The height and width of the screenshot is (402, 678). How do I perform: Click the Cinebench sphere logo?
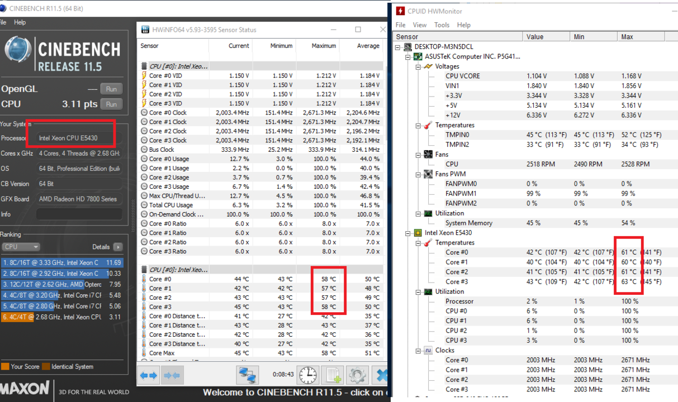point(18,50)
